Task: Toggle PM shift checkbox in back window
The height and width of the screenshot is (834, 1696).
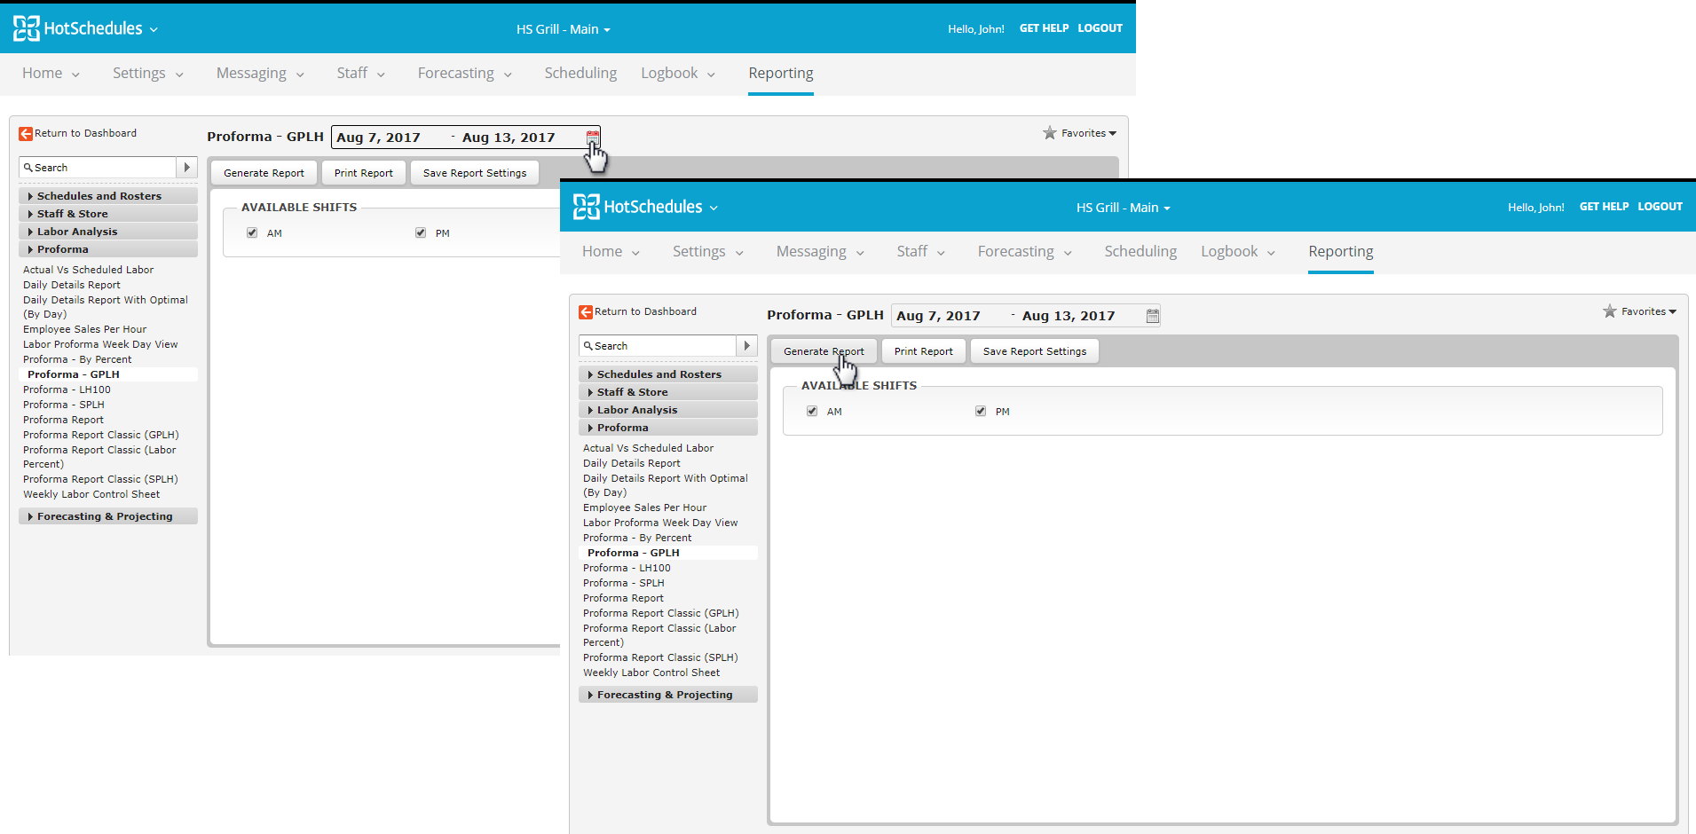Action: coord(421,232)
